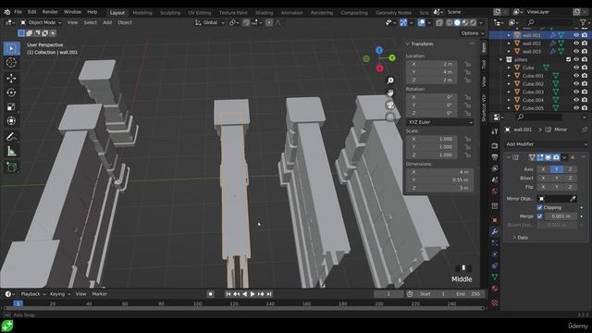
Task: Click the Location X value field
Action: pyautogui.click(x=432, y=64)
